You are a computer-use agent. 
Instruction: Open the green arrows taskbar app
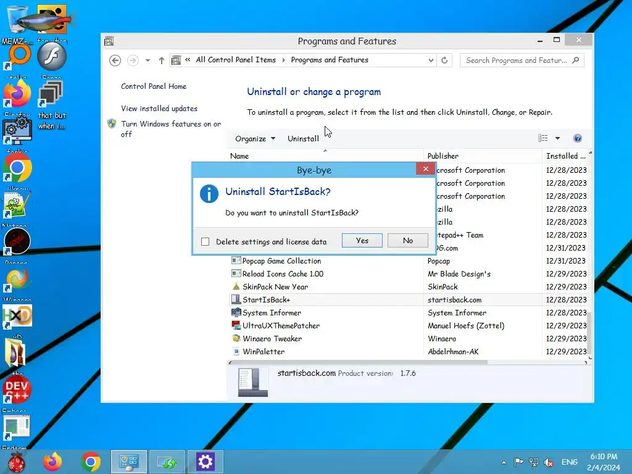[167, 462]
